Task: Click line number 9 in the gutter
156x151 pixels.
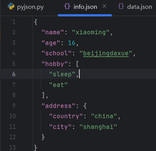Action: [x=14, y=106]
